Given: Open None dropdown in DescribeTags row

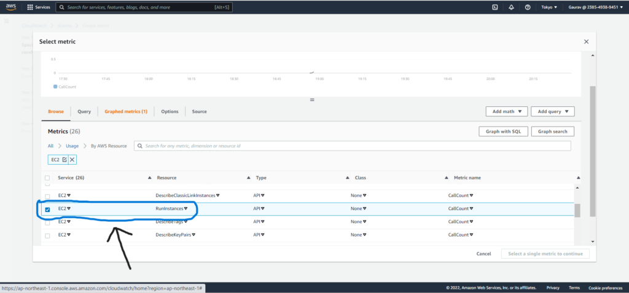Looking at the screenshot, I should [x=364, y=222].
